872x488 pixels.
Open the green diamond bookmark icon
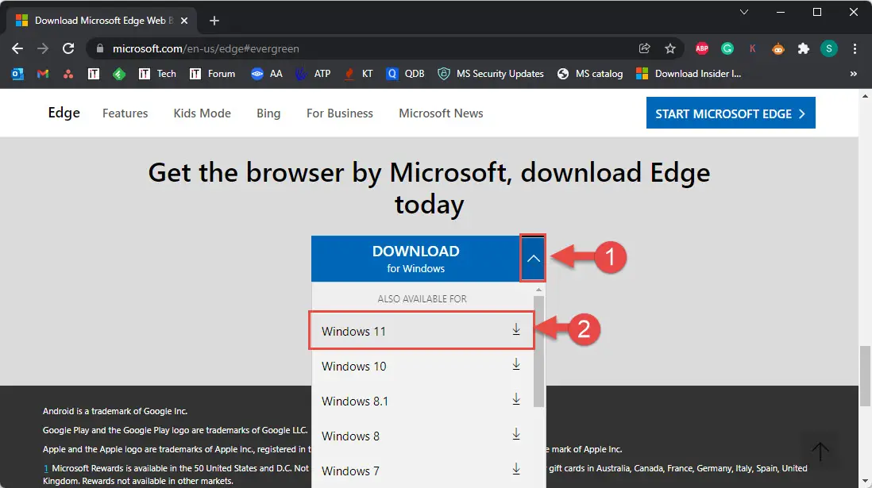(x=119, y=74)
